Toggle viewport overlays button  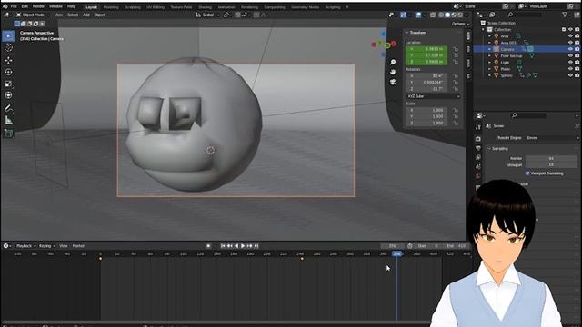(x=418, y=15)
